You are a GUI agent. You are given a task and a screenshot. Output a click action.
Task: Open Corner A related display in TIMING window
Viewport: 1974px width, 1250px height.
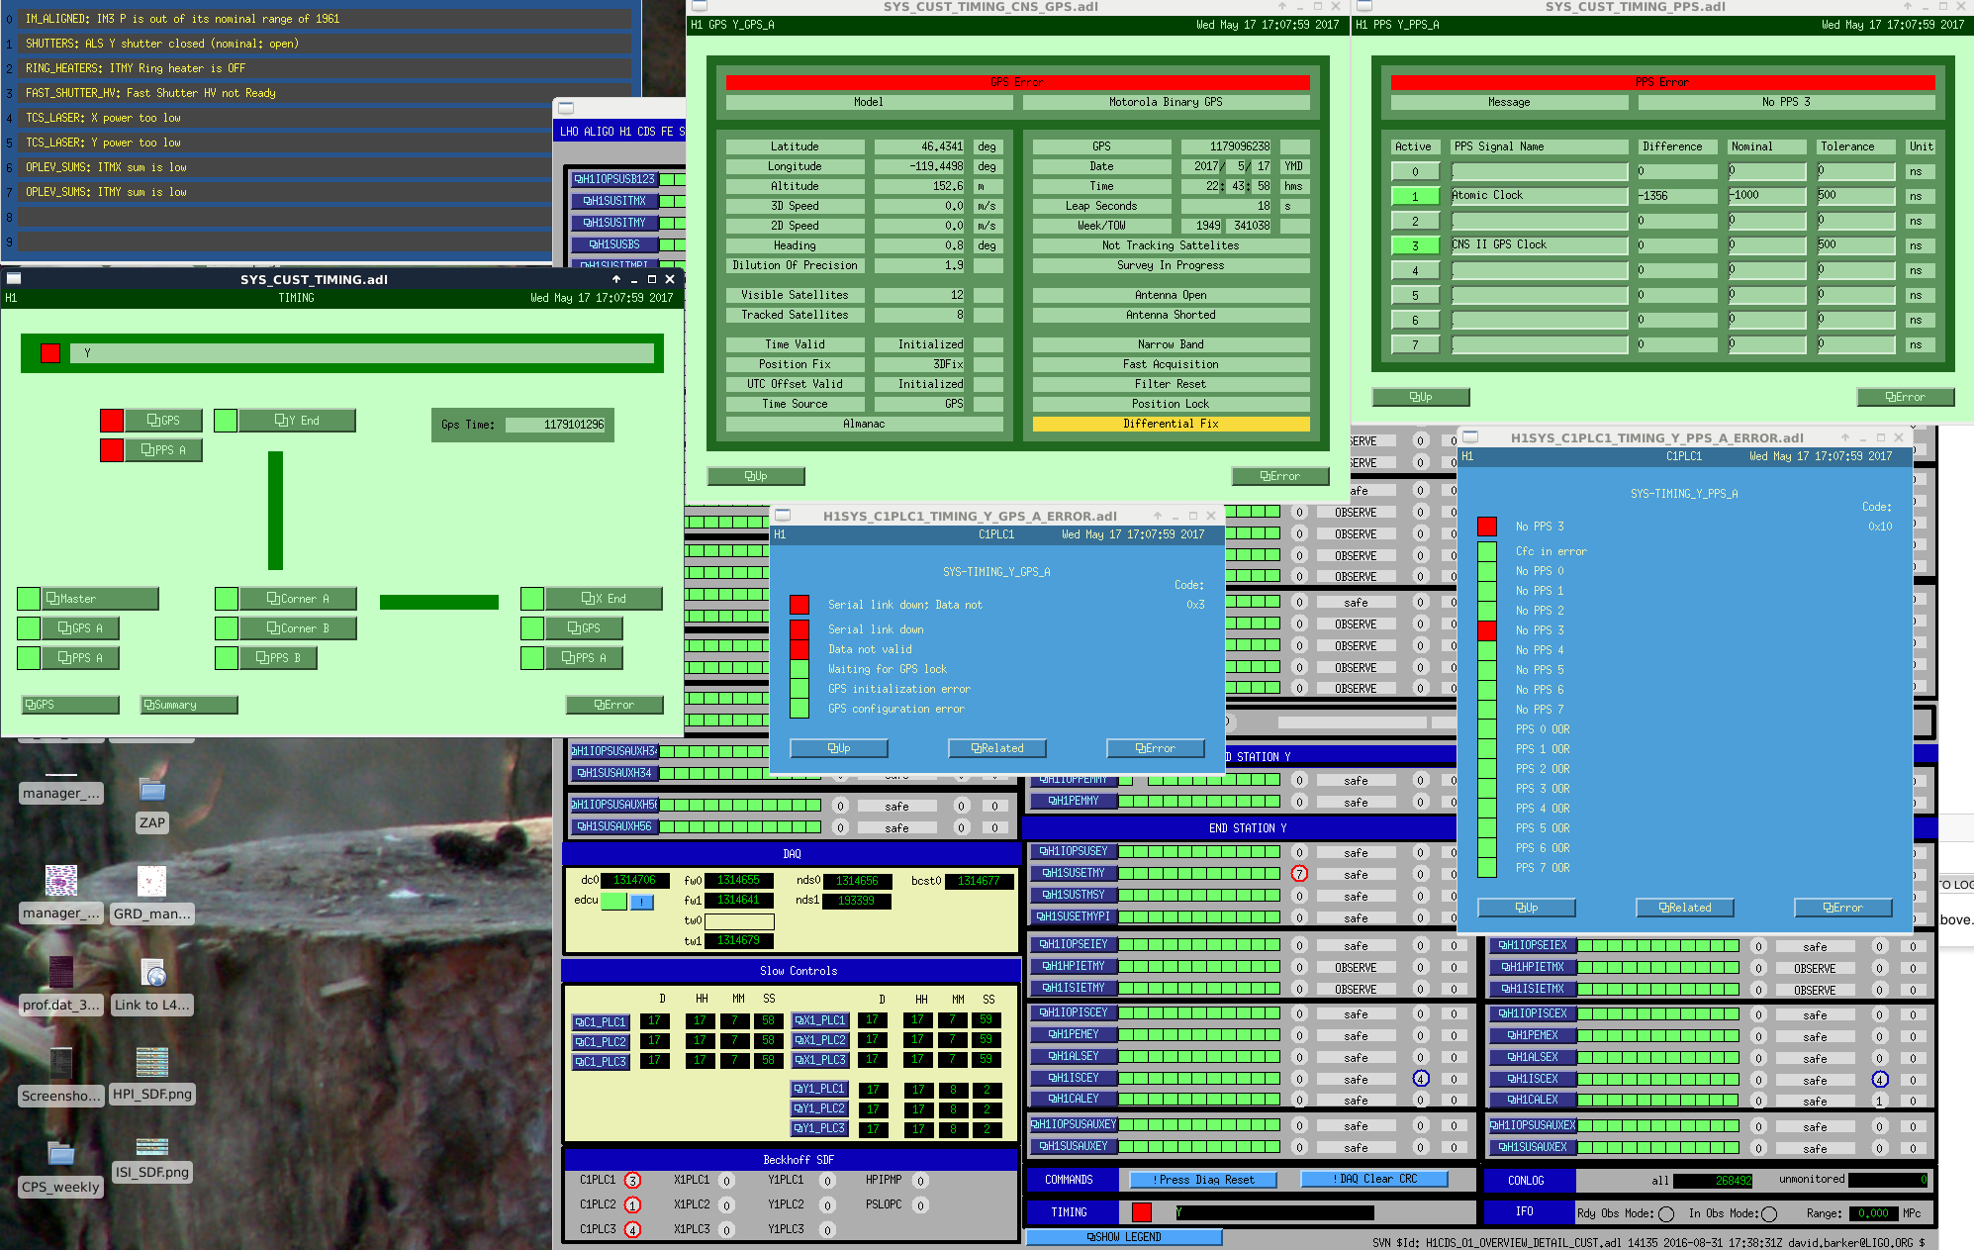pos(298,599)
